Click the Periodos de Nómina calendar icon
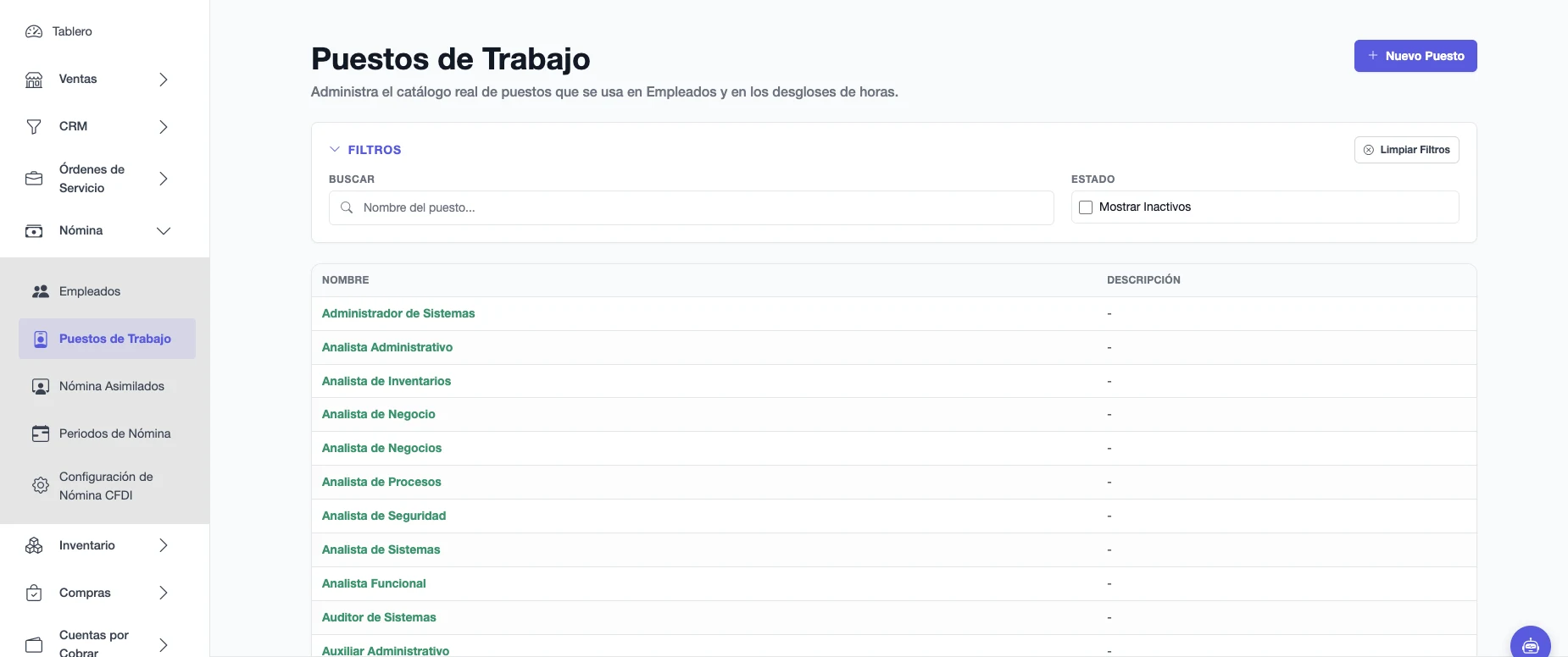This screenshot has width=1568, height=657. pos(41,433)
